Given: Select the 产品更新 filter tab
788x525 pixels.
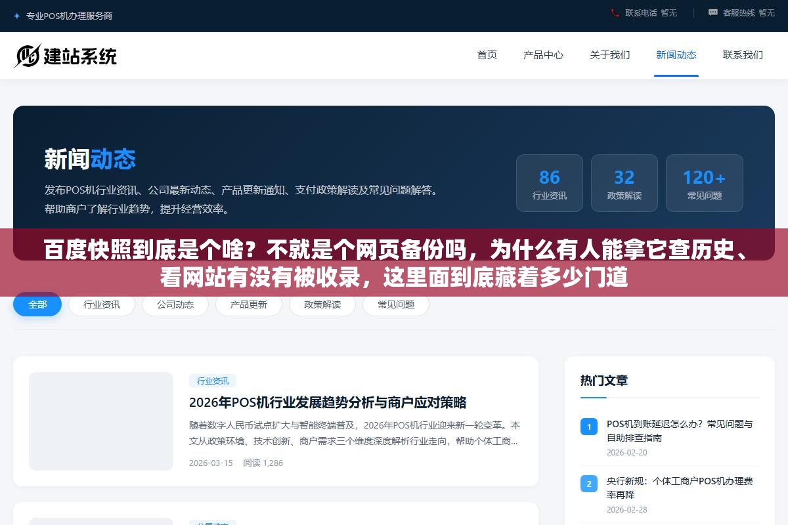Looking at the screenshot, I should [249, 304].
